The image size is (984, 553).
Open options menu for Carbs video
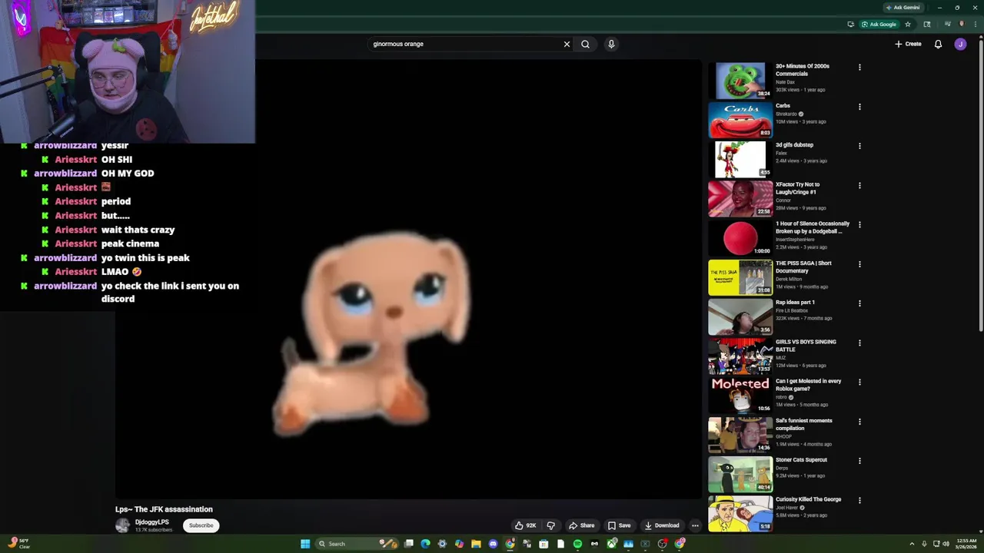click(x=859, y=107)
